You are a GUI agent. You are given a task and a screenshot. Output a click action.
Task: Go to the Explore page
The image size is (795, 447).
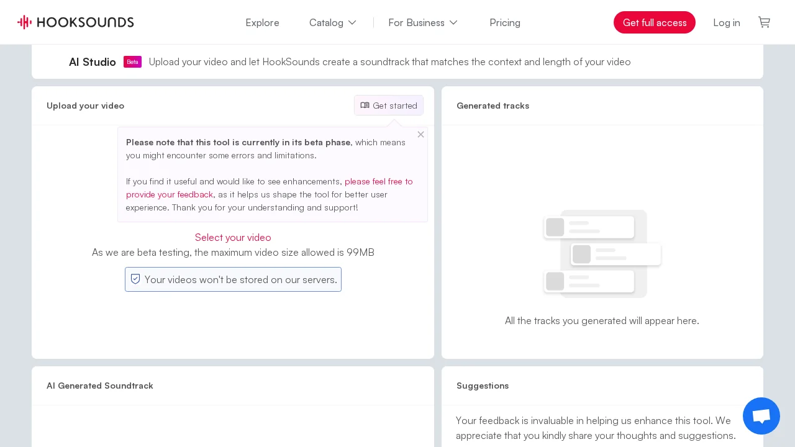pos(262,22)
